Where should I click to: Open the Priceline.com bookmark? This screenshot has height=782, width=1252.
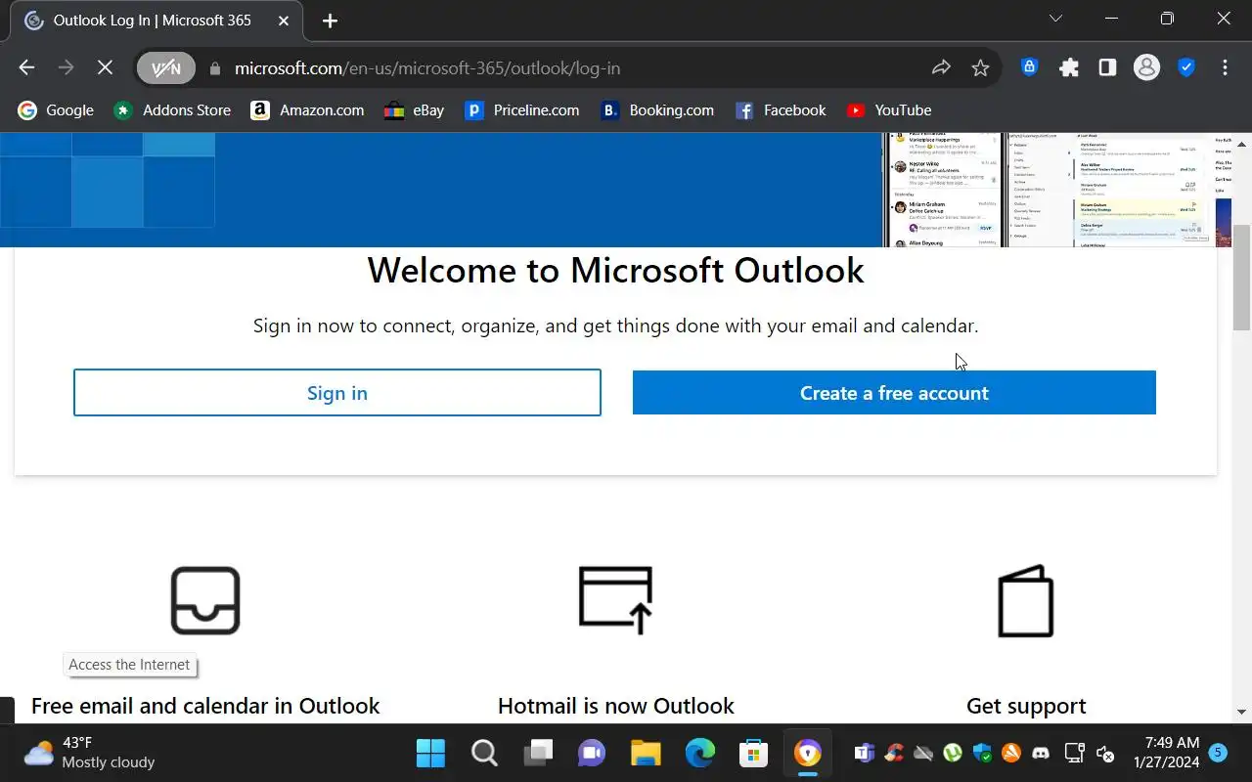(x=522, y=110)
